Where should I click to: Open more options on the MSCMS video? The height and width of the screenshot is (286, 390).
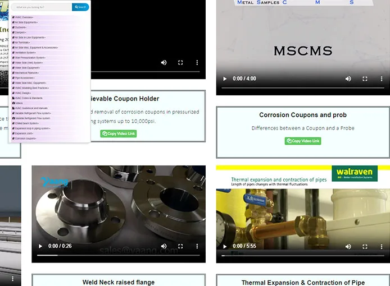382,79
